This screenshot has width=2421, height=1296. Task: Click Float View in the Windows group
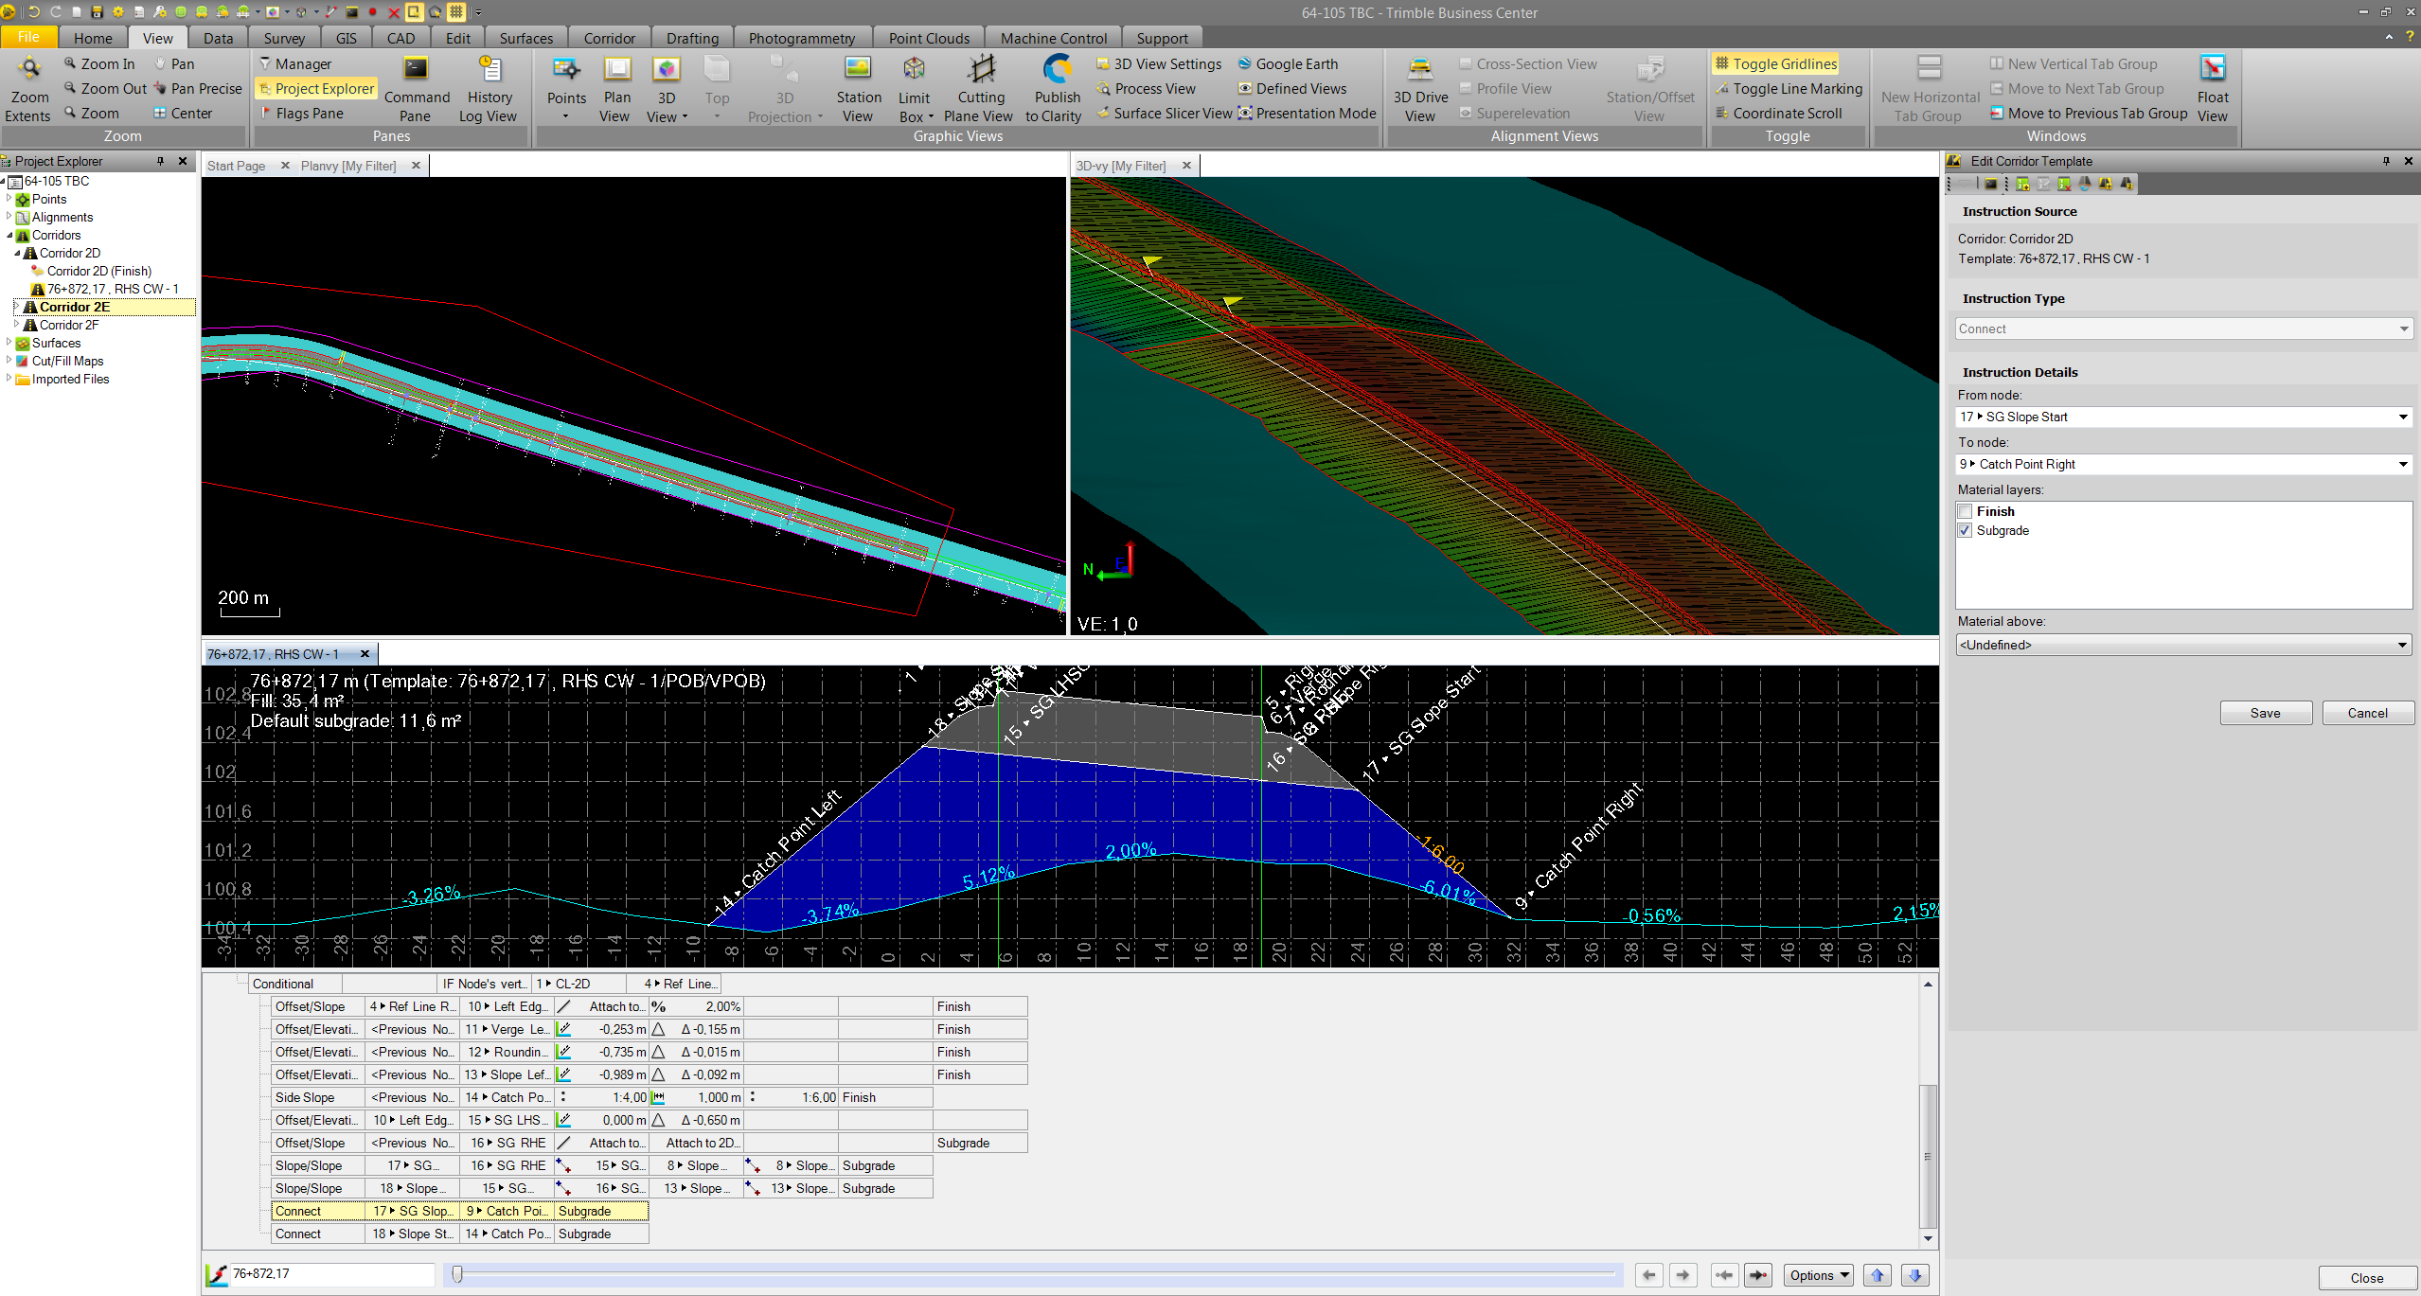pyautogui.click(x=2213, y=88)
